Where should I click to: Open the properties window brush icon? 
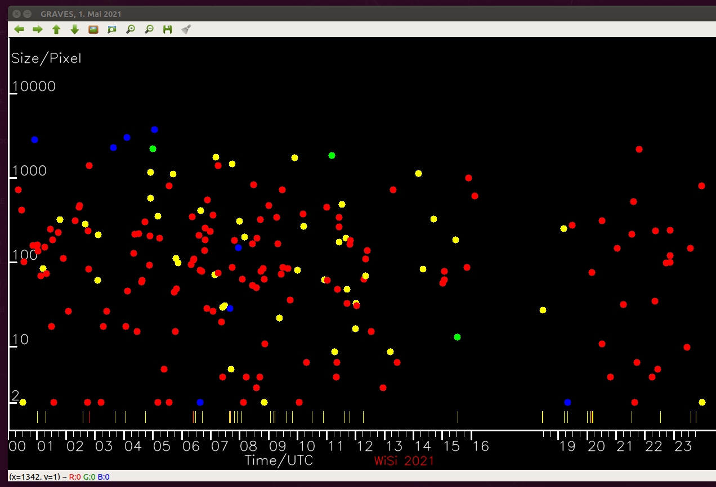click(186, 29)
